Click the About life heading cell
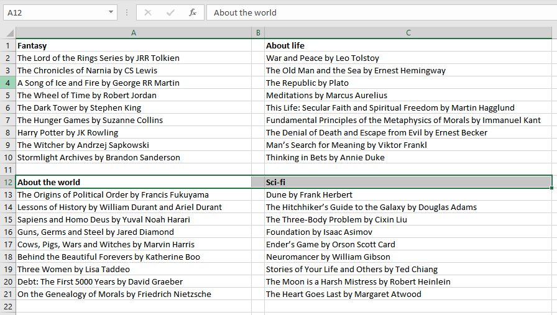This screenshot has height=315, width=557. 285,45
